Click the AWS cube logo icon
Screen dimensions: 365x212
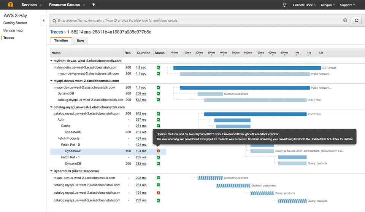[x=10, y=5]
